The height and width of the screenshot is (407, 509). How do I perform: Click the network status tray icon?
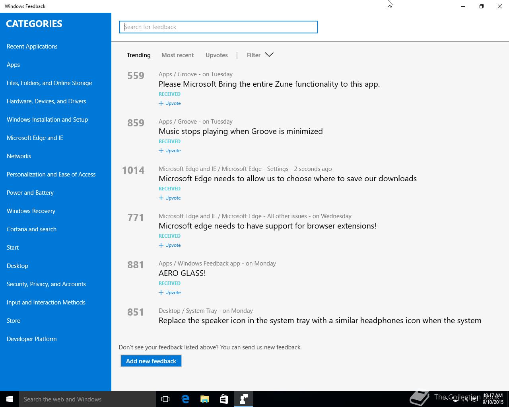(455, 399)
